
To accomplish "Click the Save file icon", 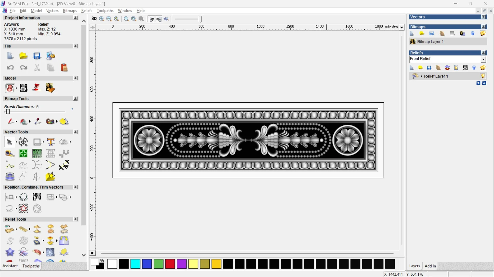I will (x=37, y=56).
